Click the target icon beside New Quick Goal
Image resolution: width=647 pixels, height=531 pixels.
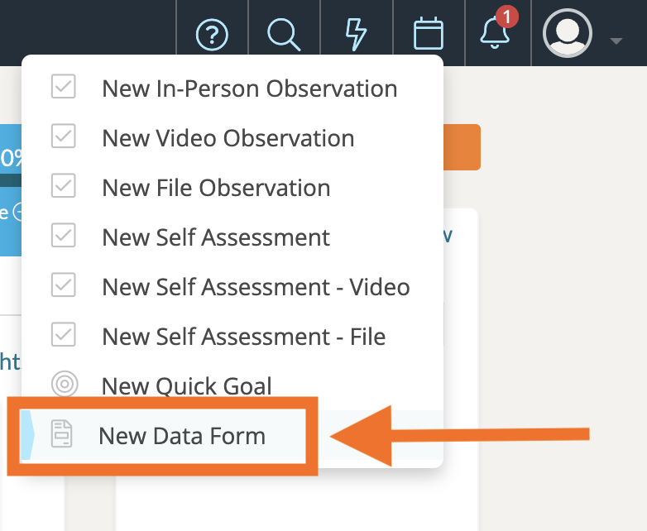point(64,385)
